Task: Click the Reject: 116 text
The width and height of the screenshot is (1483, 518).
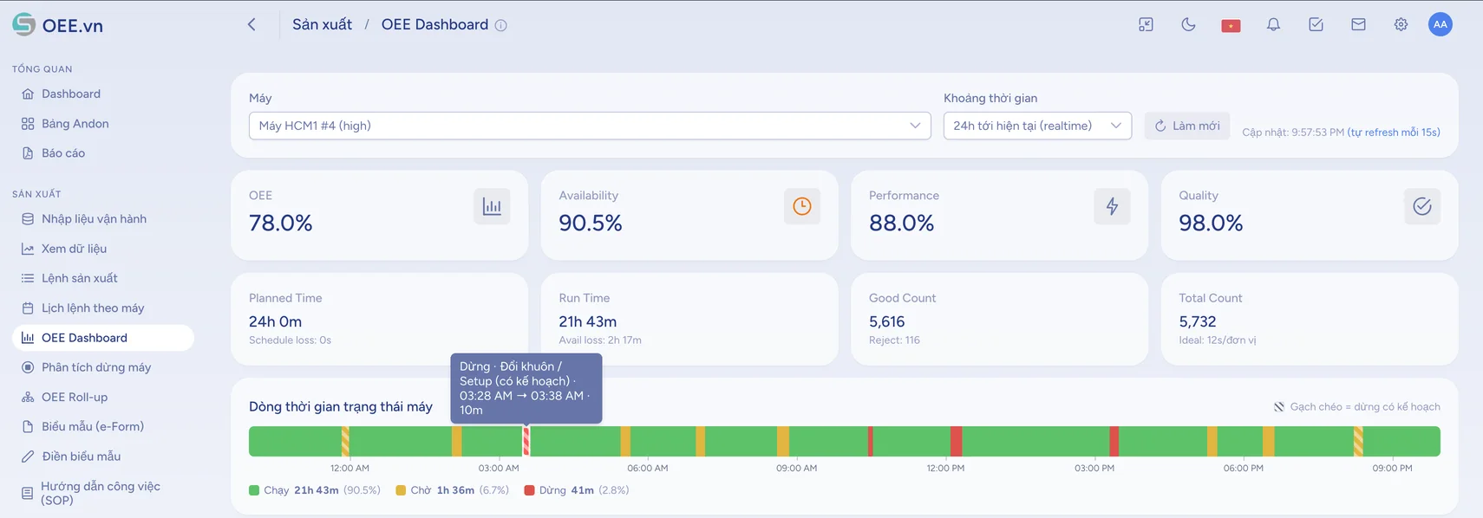Action: click(894, 340)
